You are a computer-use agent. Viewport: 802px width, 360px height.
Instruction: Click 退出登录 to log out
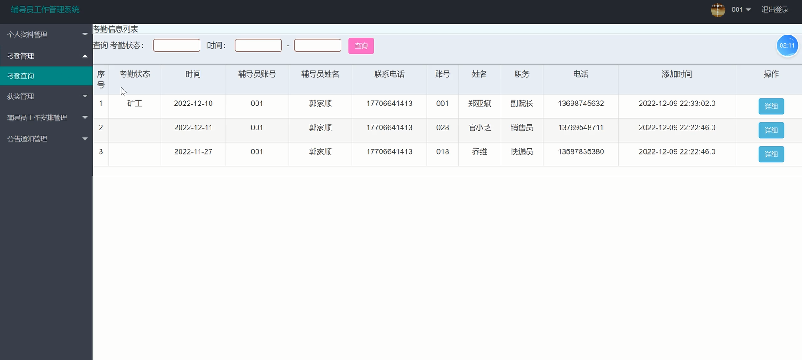(x=775, y=10)
